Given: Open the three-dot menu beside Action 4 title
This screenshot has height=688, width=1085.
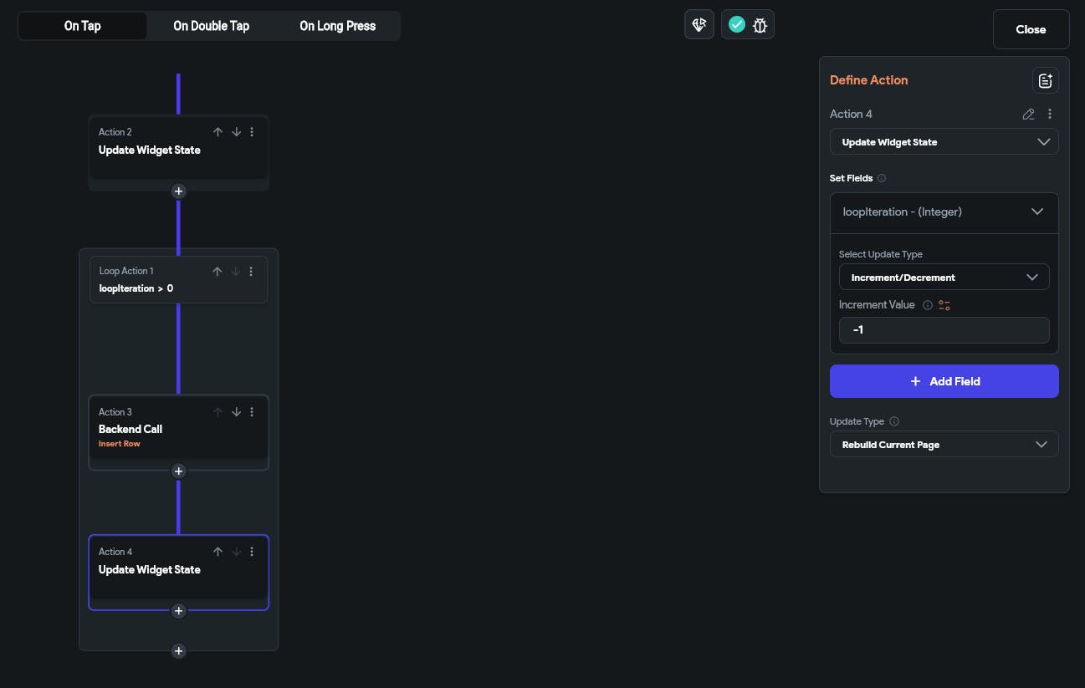Looking at the screenshot, I should (x=1050, y=115).
